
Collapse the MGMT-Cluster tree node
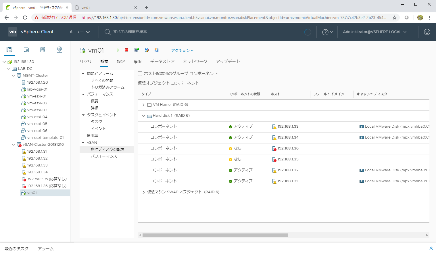(x=13, y=76)
